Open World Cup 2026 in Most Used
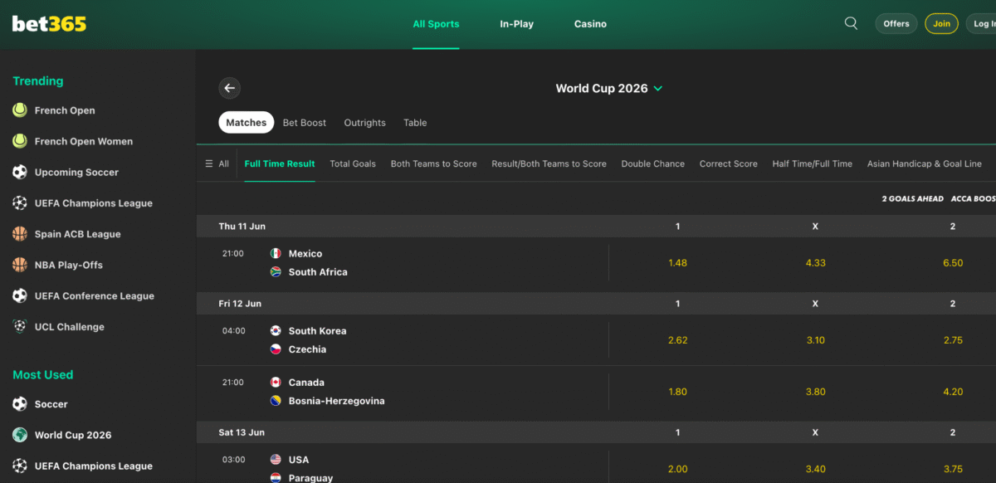This screenshot has height=483, width=996. pyautogui.click(x=73, y=435)
